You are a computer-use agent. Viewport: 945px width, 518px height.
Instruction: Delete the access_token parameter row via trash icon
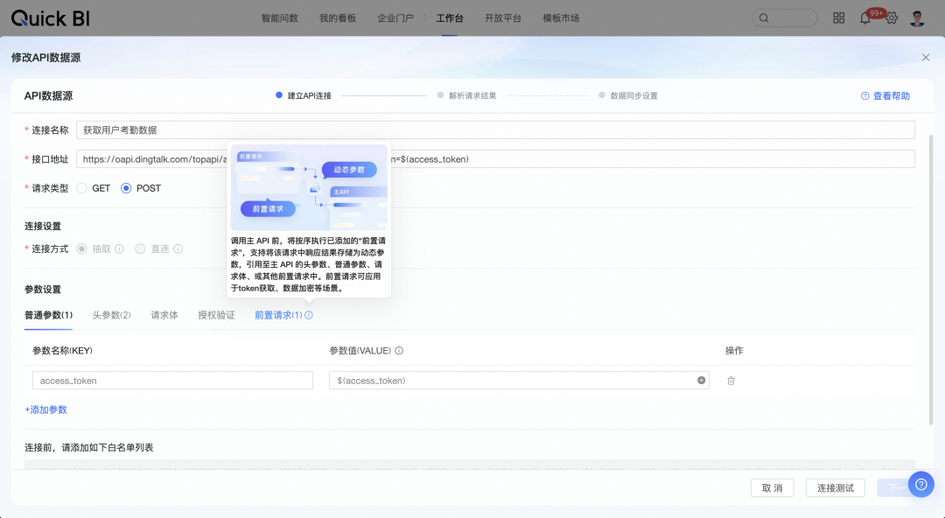pyautogui.click(x=731, y=381)
